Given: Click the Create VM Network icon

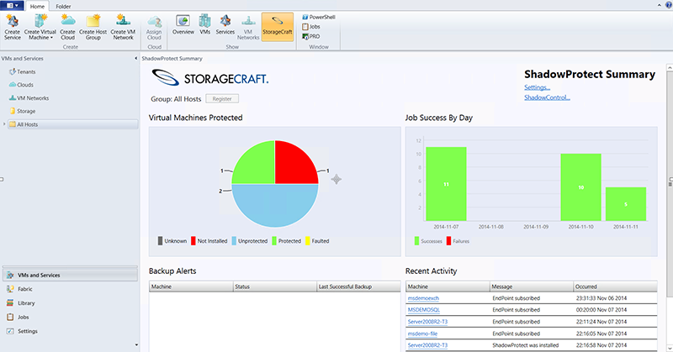Looking at the screenshot, I should (123, 27).
